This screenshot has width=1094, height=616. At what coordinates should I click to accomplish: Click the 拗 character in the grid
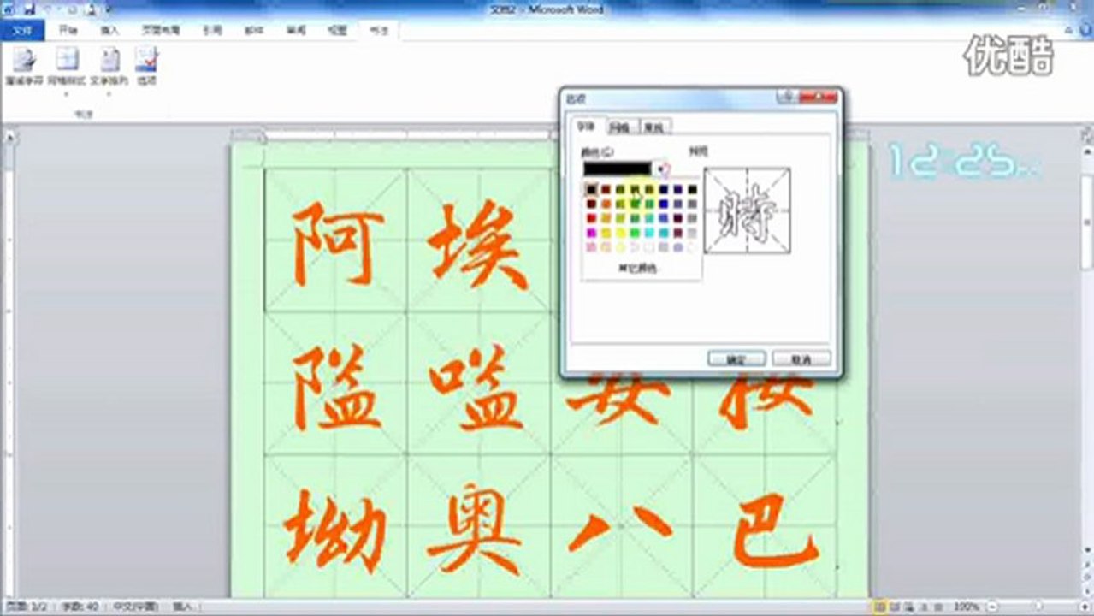click(335, 532)
